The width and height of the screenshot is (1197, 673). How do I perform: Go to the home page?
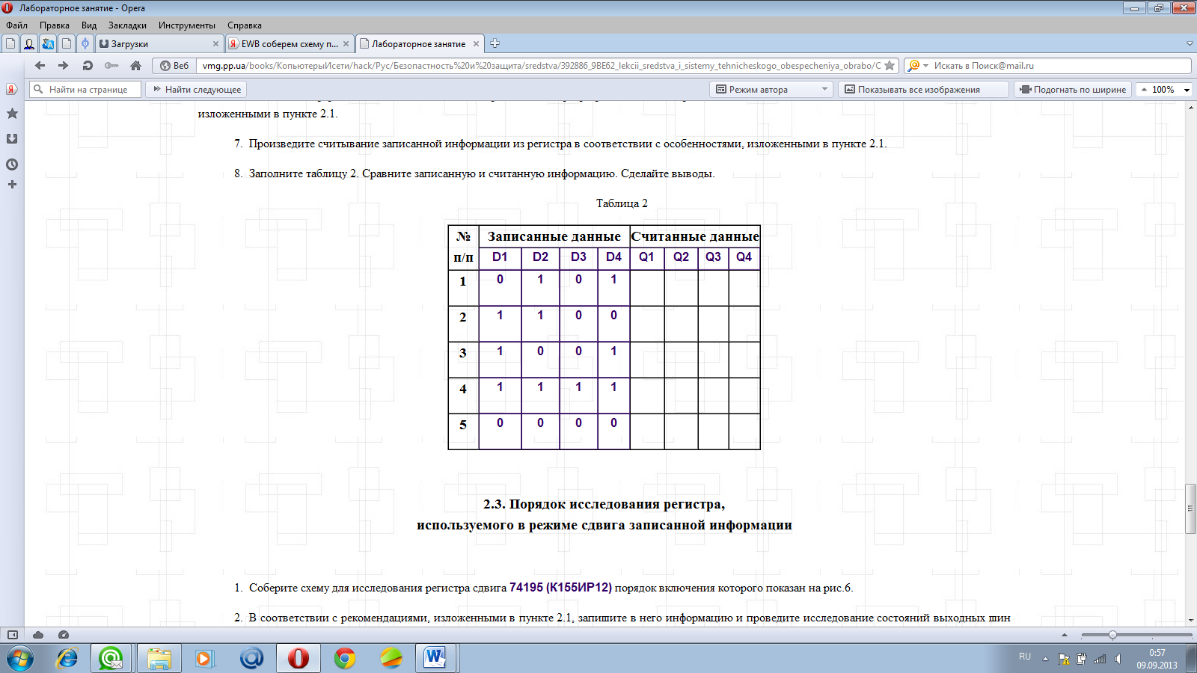135,66
